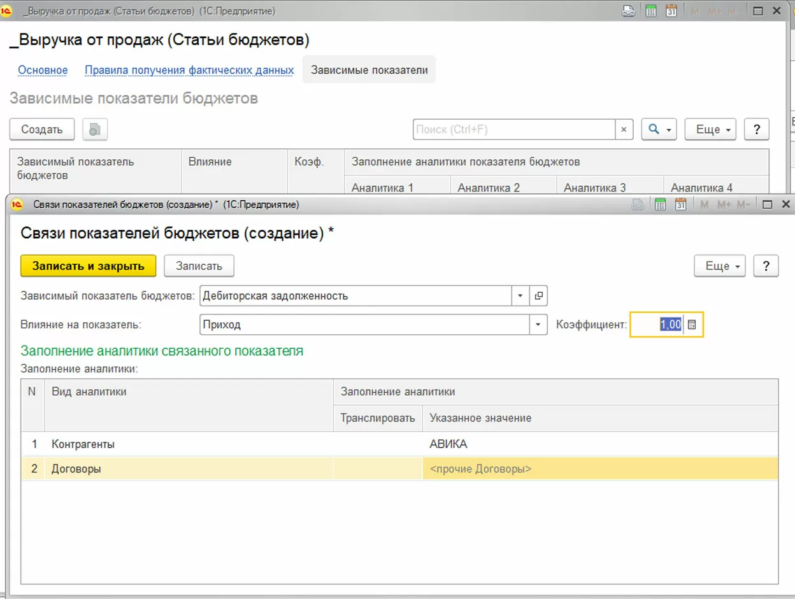This screenshot has width=795, height=599.
Task: Click the Влияние на показатель field showing Приход
Action: (x=365, y=325)
